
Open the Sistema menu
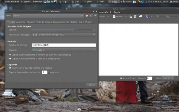(38, 2)
